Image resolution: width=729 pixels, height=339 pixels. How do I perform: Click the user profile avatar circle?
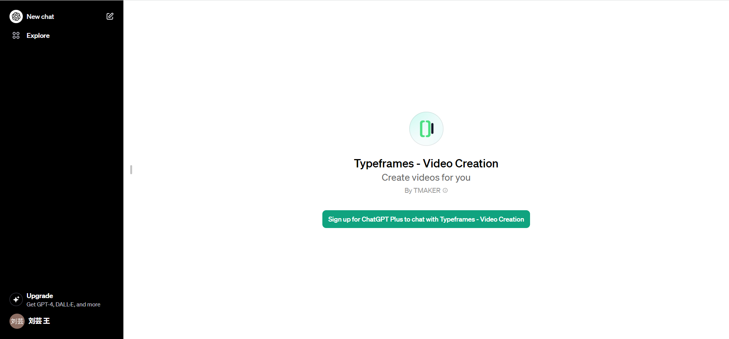pyautogui.click(x=17, y=321)
